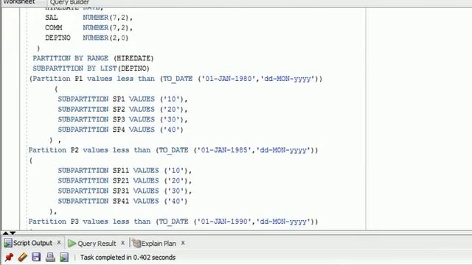Image resolution: width=472 pixels, height=265 pixels.
Task: Clear output with the eraser icon
Action: click(x=23, y=257)
